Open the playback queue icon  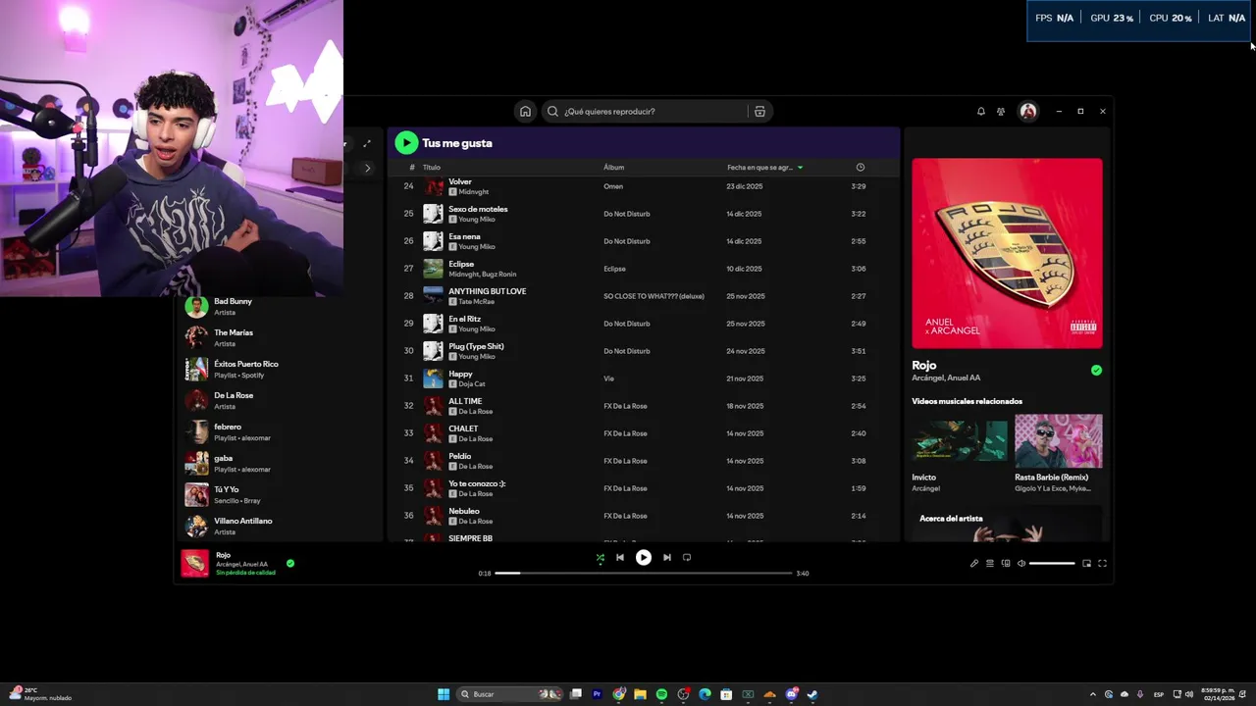(990, 563)
